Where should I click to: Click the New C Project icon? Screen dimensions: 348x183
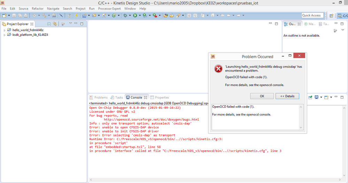coord(84,15)
